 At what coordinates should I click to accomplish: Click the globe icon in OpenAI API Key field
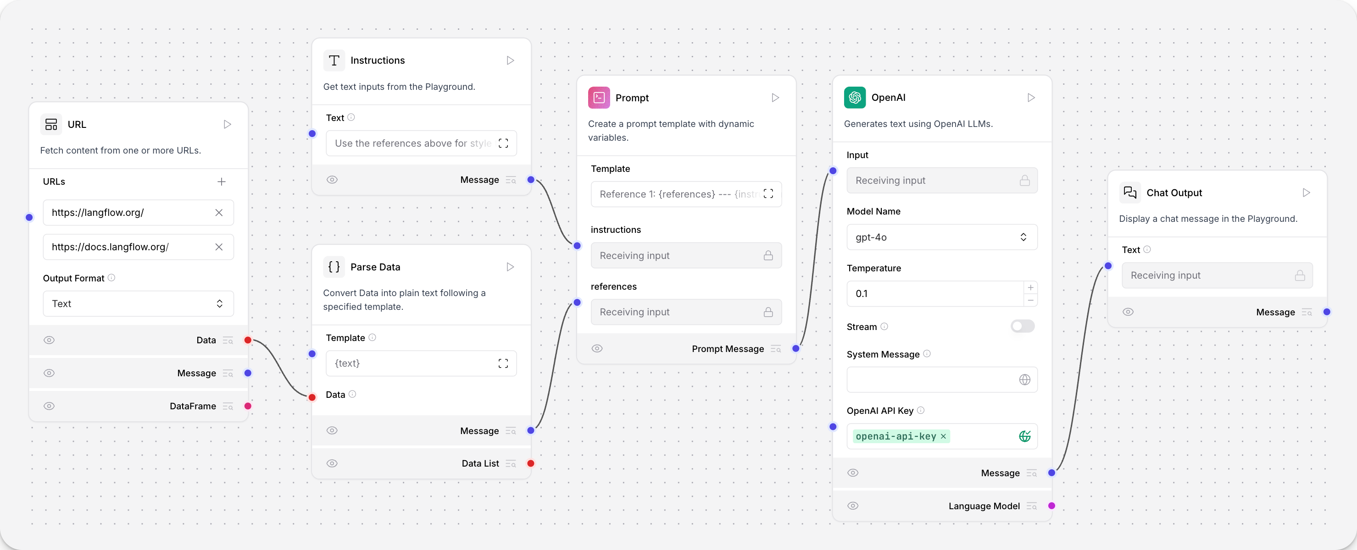coord(1024,436)
